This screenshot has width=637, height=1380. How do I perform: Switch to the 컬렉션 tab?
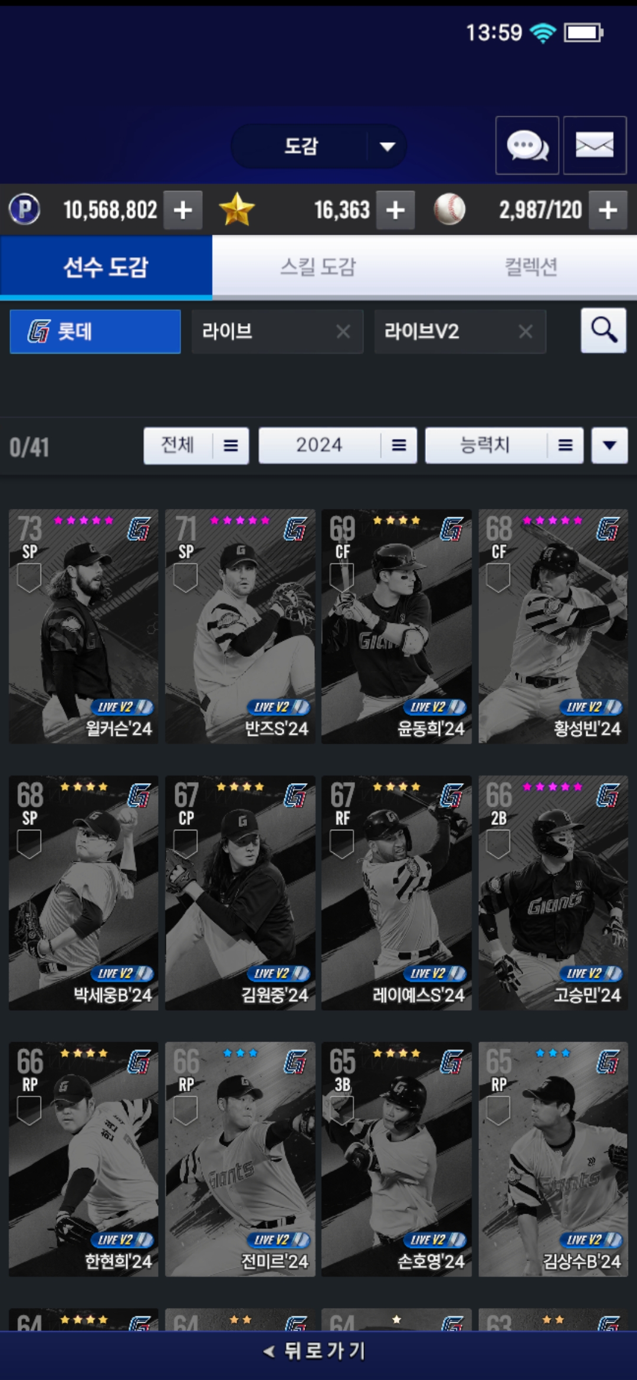click(531, 267)
